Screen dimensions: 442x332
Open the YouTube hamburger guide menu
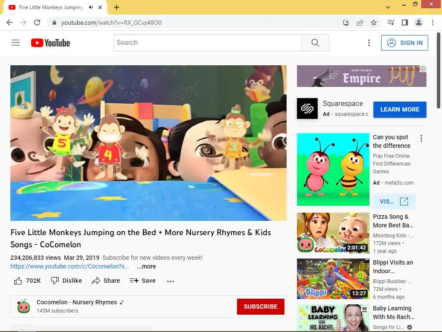click(x=16, y=43)
